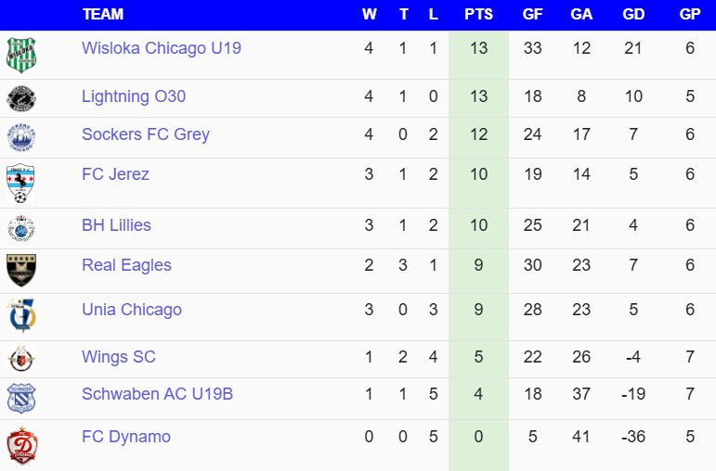Viewport: 716px width, 471px height.
Task: Click the FC Dynamo red logo
Action: [20, 445]
